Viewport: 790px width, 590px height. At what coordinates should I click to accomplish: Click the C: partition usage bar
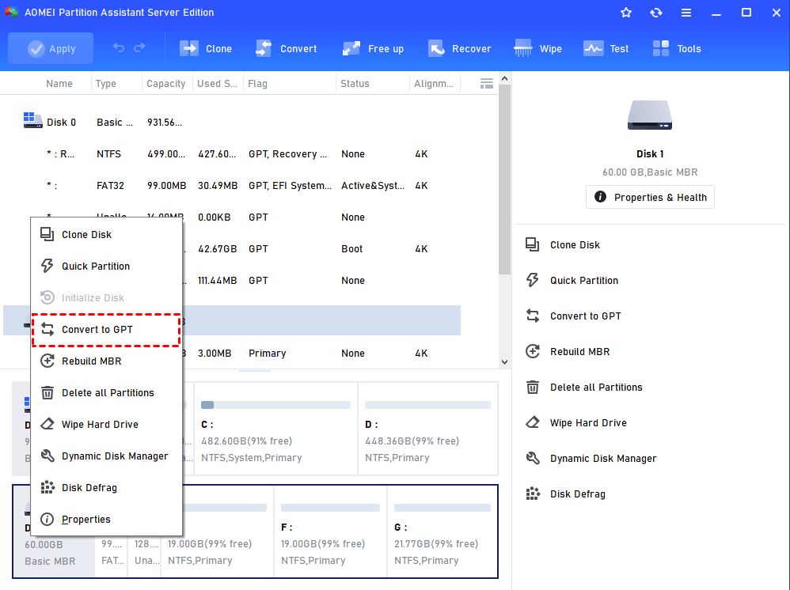(275, 405)
